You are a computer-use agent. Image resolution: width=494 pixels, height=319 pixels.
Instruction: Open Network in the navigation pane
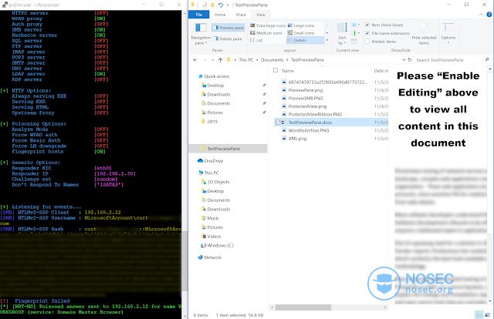click(212, 257)
